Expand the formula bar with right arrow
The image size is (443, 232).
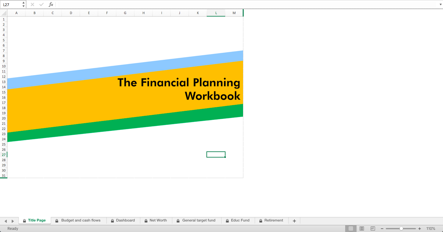pos(441,5)
